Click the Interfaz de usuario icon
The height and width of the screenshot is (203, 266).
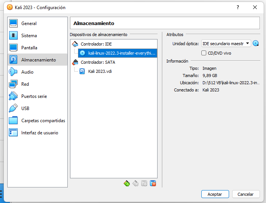tap(13, 133)
